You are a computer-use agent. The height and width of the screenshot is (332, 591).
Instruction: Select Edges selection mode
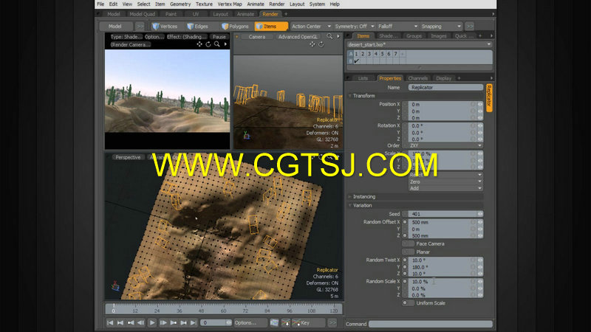[x=197, y=27]
